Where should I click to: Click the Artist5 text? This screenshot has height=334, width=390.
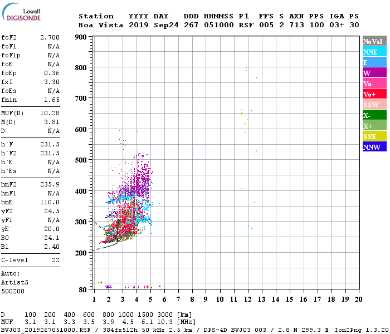(x=14, y=283)
